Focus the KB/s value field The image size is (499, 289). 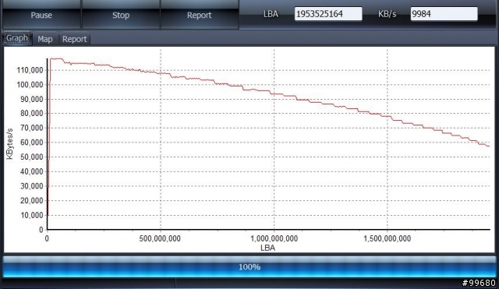(444, 14)
